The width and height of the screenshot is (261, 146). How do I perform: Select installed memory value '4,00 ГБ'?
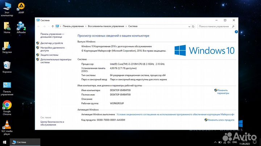pyautogui.click(x=123, y=68)
